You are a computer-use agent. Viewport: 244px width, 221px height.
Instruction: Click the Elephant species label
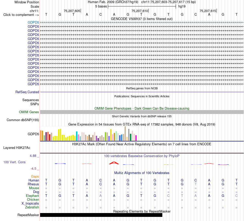[32, 196]
